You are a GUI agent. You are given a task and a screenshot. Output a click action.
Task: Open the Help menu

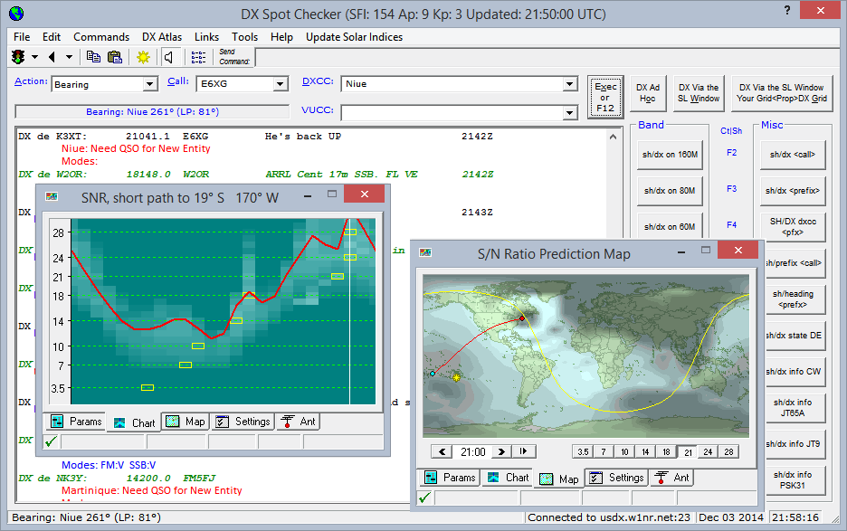[281, 37]
